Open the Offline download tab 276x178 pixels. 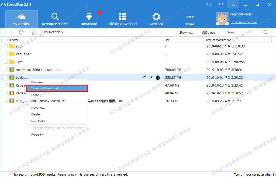coord(123,19)
